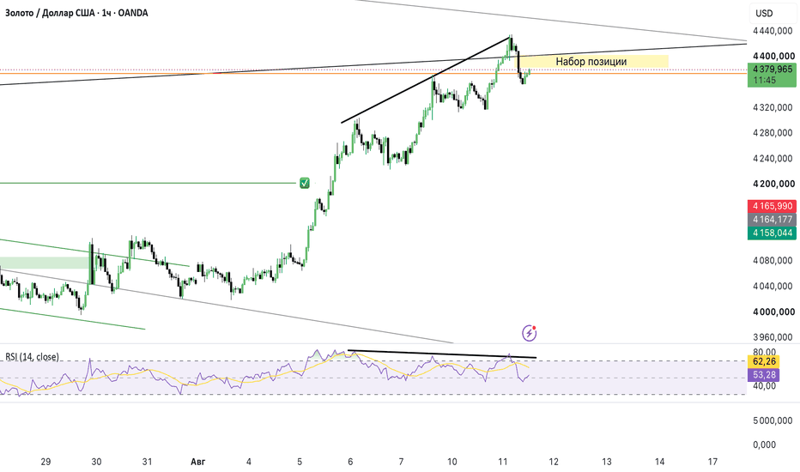Click the RSI 80,00 scale label
The height and width of the screenshot is (472, 800).
764,352
